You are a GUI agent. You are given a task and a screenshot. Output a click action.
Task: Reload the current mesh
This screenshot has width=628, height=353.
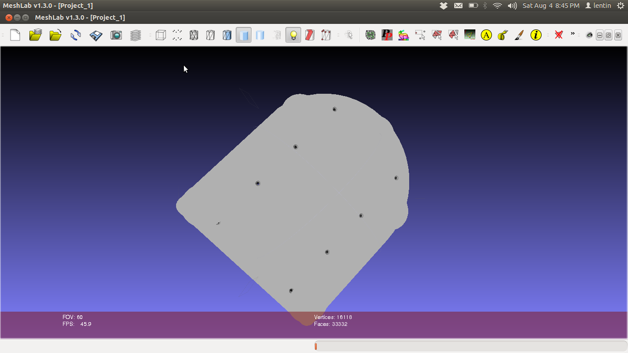click(75, 35)
